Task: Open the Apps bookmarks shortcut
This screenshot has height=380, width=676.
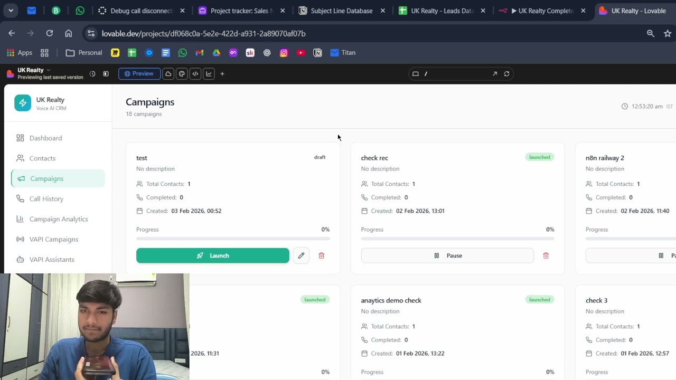Action: [x=20, y=53]
